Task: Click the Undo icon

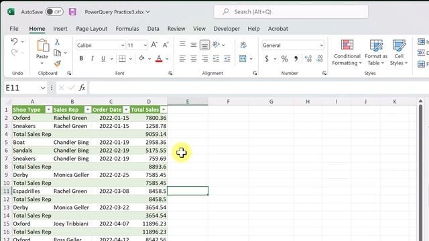Action: click(x=14, y=42)
